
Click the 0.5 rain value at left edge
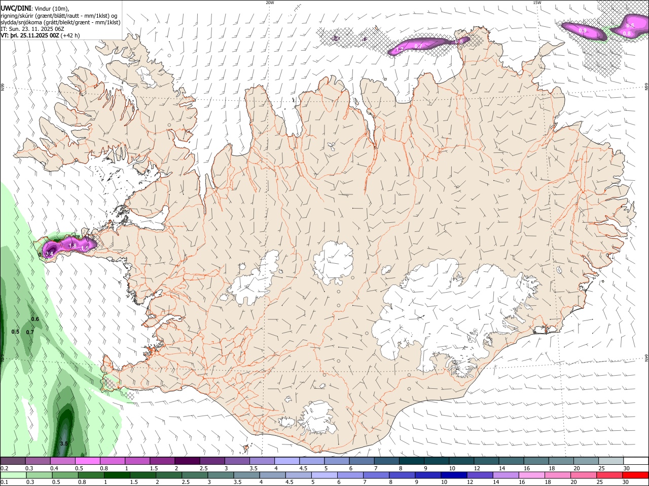15,332
